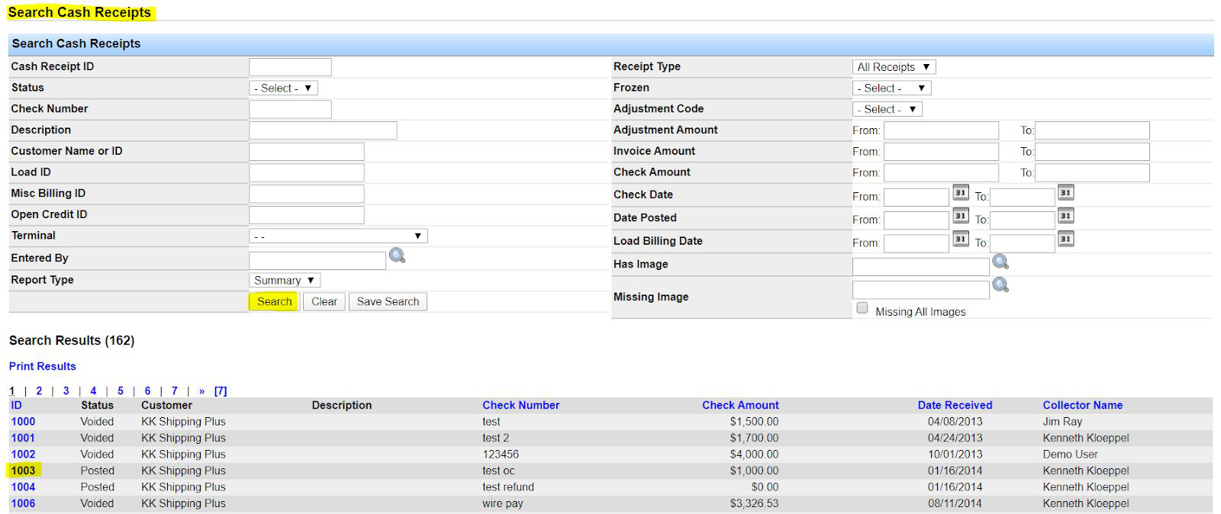This screenshot has width=1221, height=514.
Task: Click the Customer Name or ID field
Action: coord(307,152)
